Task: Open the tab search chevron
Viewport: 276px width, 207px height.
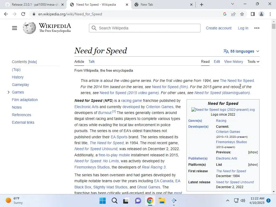Action: coord(233,4)
